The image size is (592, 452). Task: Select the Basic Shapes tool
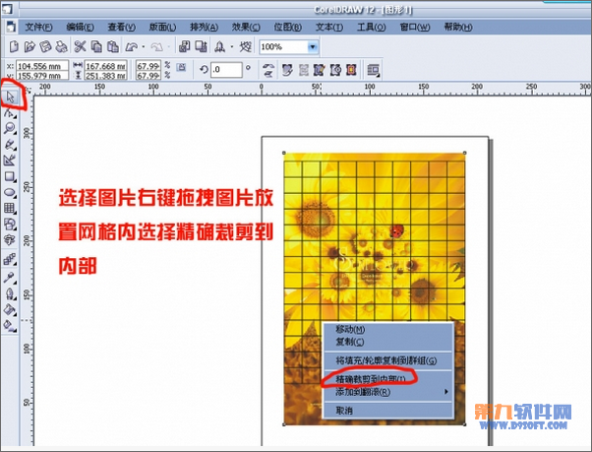[x=10, y=224]
